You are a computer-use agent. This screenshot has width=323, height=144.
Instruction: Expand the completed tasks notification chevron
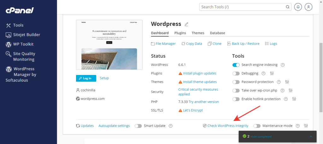click(311, 136)
